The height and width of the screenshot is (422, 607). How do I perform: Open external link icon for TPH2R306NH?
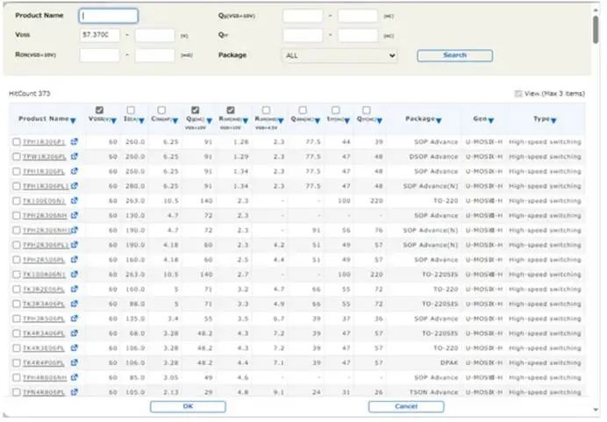[x=75, y=215]
